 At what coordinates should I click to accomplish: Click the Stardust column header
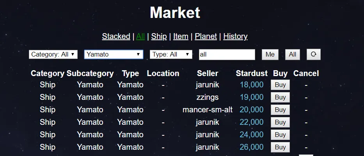(252, 73)
